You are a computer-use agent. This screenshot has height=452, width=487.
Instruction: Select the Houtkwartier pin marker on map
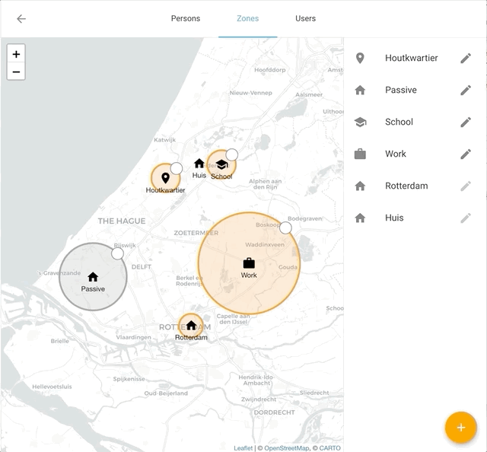tap(165, 178)
